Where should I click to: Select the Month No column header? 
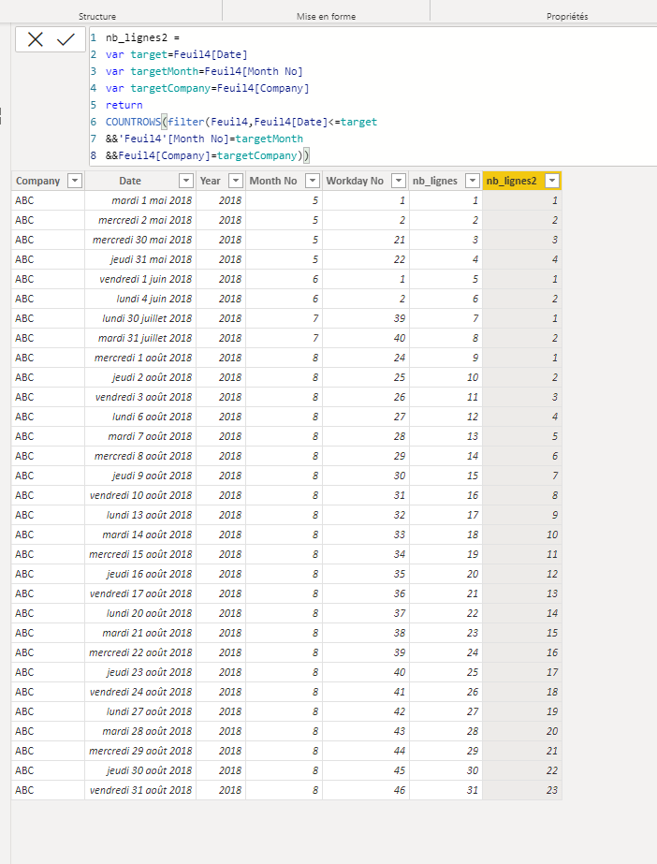[285, 181]
